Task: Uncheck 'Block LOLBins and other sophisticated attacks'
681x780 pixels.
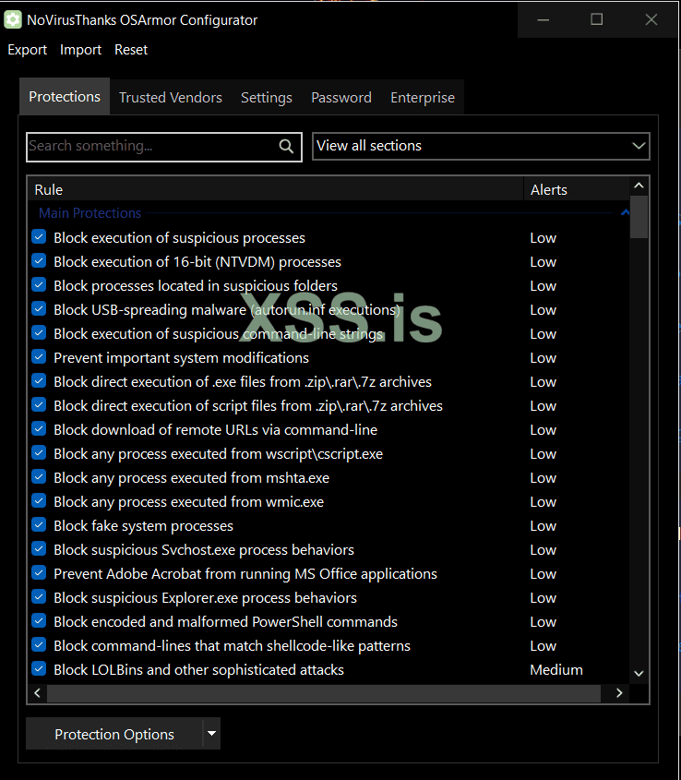Action: (x=39, y=668)
